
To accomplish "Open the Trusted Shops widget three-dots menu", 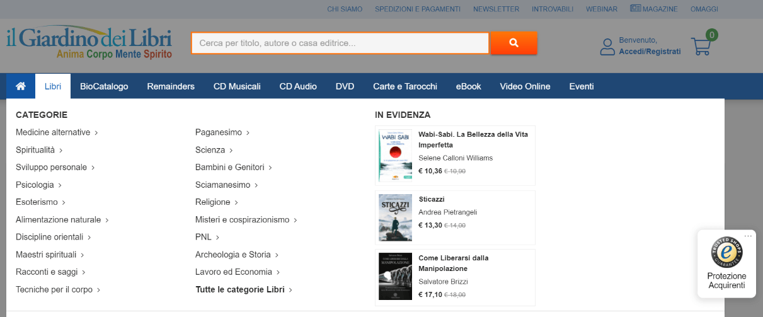I will (x=748, y=236).
